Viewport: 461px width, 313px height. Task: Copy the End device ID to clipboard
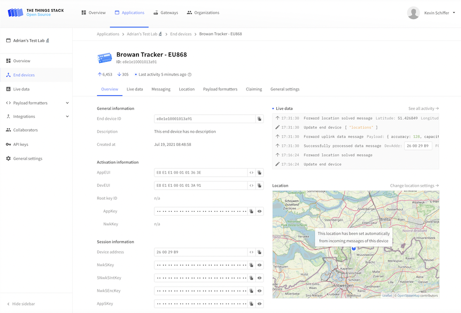(259, 119)
